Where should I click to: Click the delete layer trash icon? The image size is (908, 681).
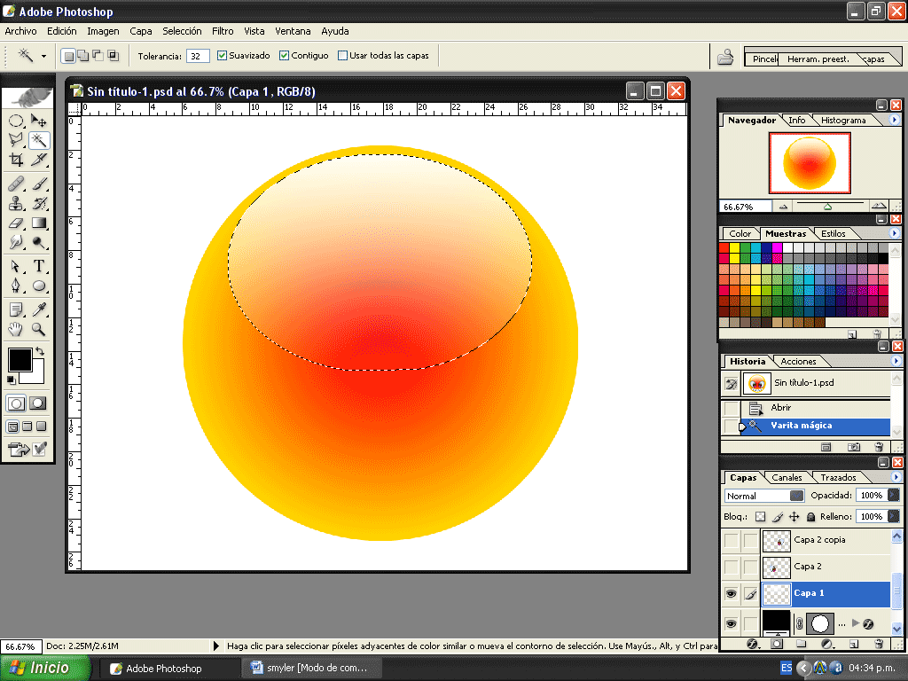(x=879, y=644)
